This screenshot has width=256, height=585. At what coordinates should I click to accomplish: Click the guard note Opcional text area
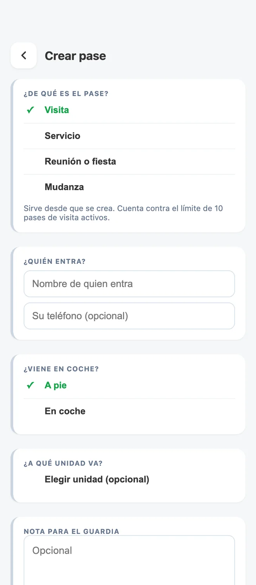pos(129,560)
